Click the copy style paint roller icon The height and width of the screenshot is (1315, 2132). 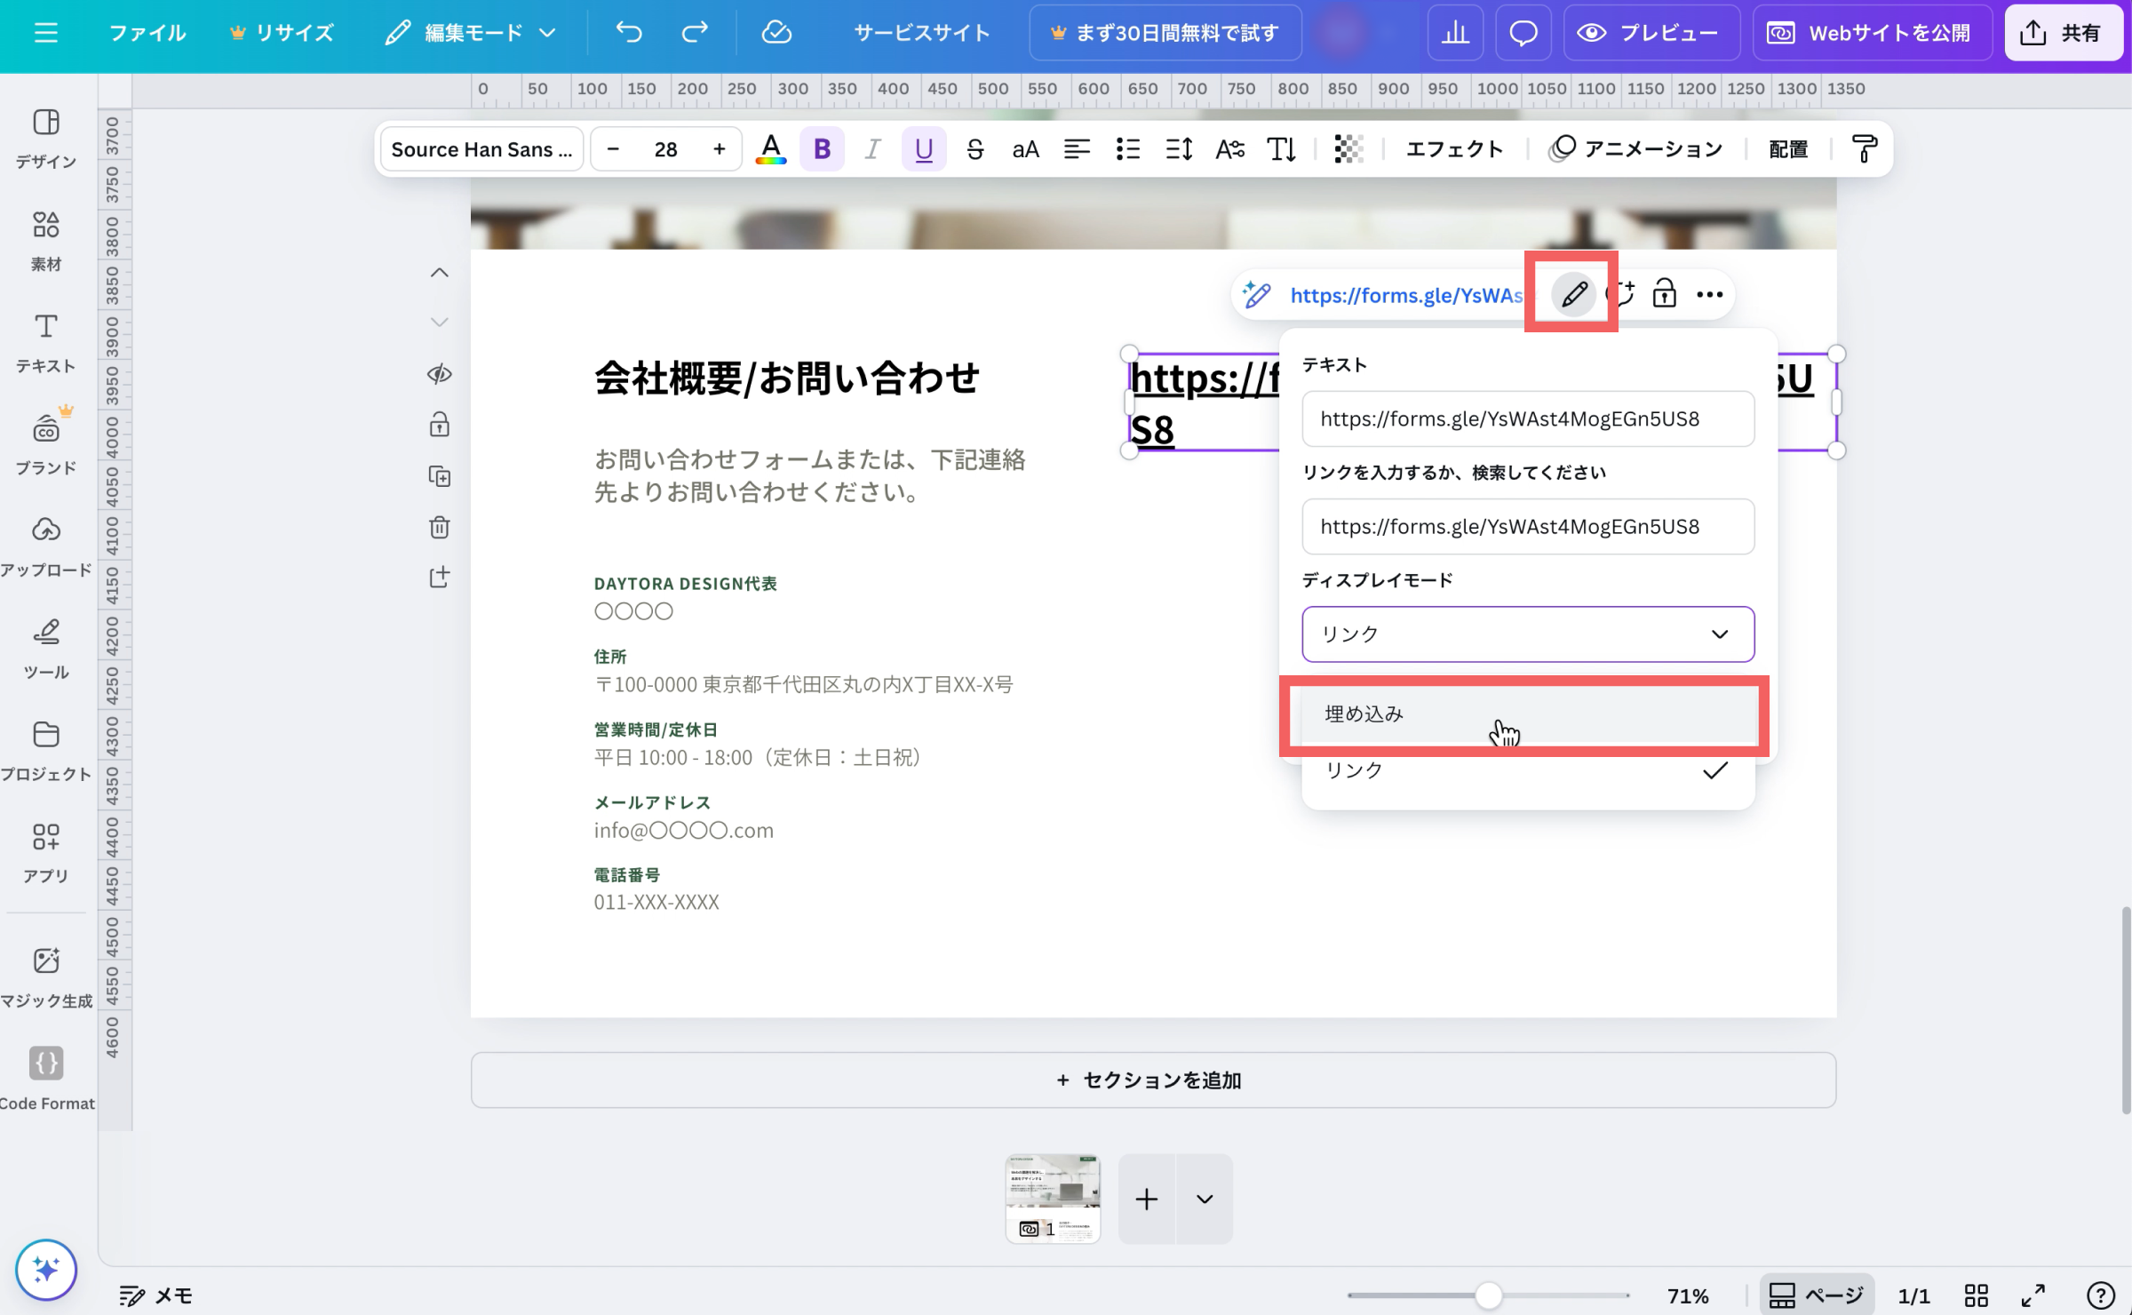point(1864,148)
